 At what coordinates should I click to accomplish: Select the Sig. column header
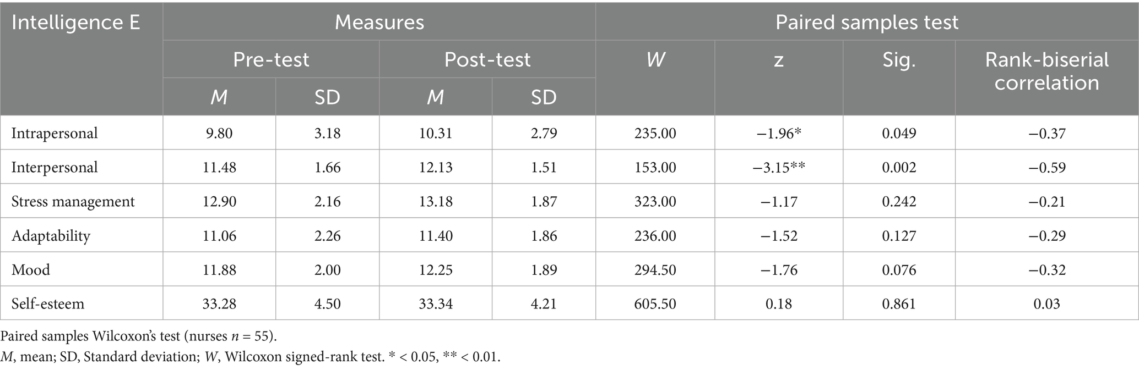click(899, 59)
